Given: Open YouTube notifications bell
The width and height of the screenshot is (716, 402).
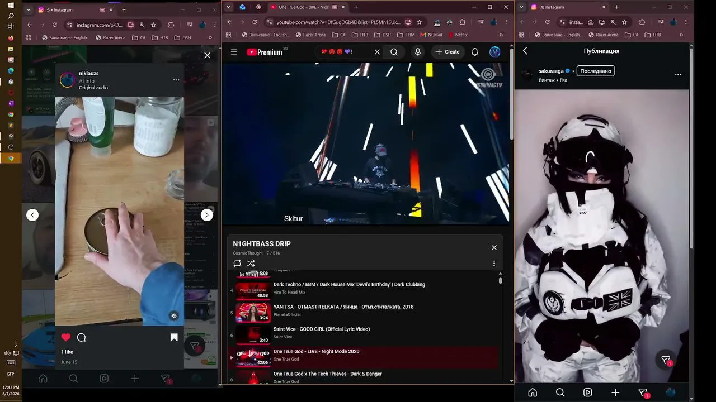Looking at the screenshot, I should point(475,52).
